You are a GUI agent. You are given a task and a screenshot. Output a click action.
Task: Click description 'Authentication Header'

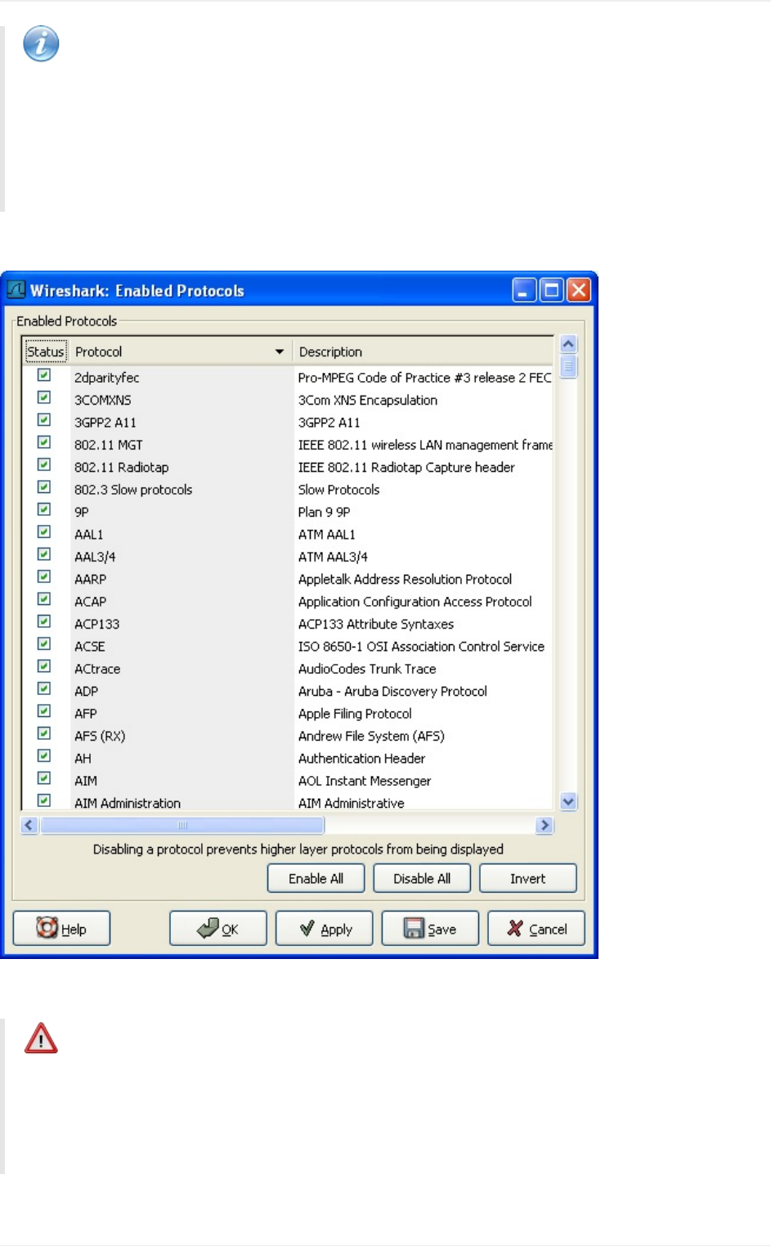click(x=361, y=759)
